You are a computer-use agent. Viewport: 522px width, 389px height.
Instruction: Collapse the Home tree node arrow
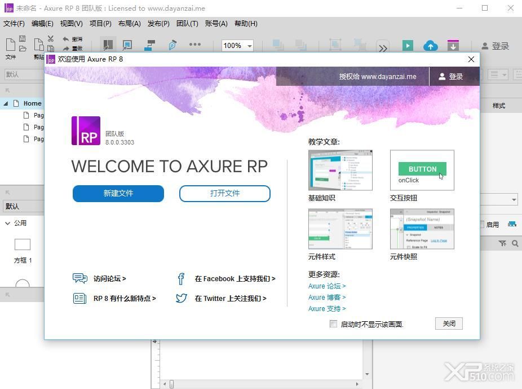pyautogui.click(x=6, y=104)
